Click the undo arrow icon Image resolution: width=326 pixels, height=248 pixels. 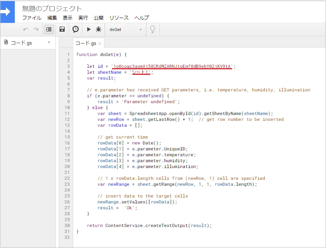[x=26, y=29]
